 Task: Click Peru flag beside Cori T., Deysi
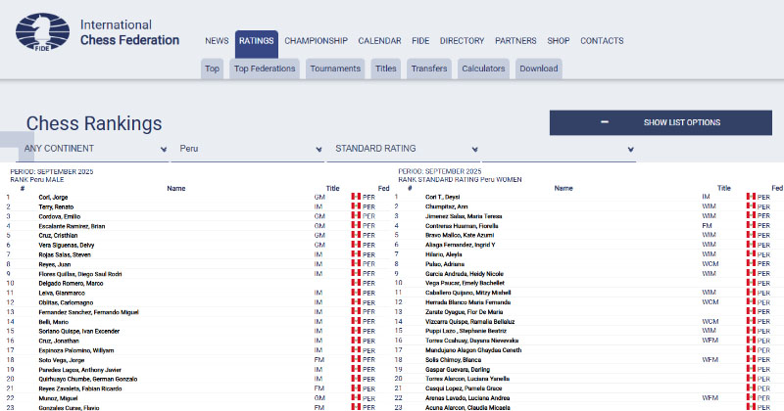[752, 197]
